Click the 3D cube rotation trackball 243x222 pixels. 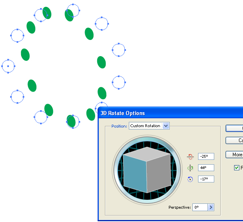click(147, 170)
